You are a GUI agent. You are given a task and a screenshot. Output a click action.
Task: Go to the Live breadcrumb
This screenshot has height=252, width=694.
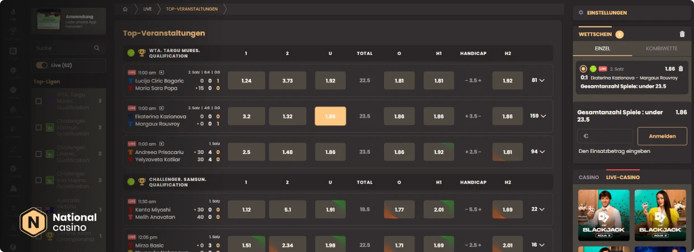[x=147, y=9]
